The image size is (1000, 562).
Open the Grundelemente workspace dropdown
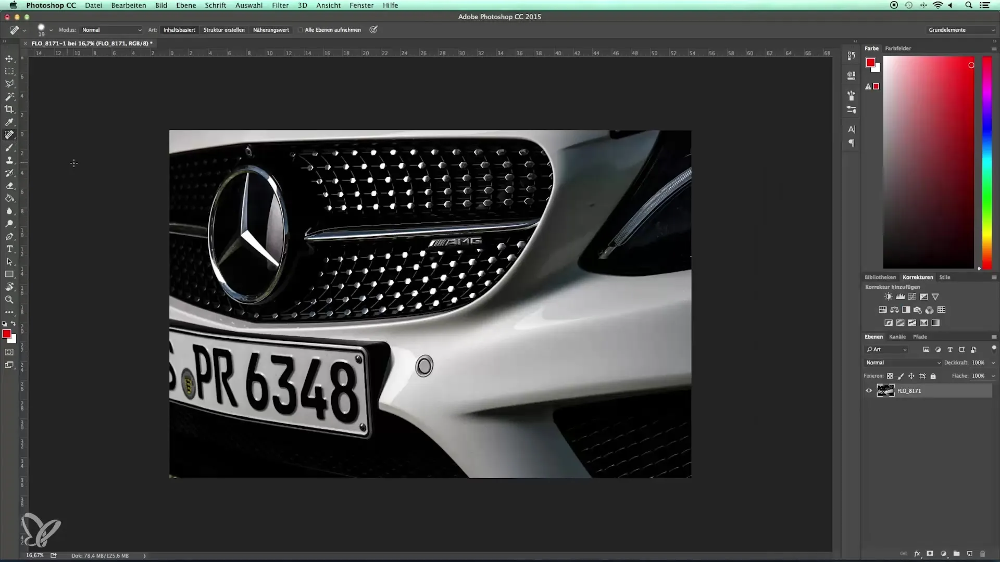tap(961, 30)
